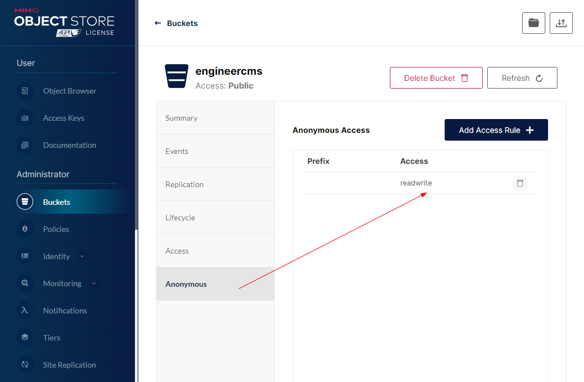This screenshot has width=584, height=382.
Task: Click the Object Browser sidebar icon
Action: point(25,91)
